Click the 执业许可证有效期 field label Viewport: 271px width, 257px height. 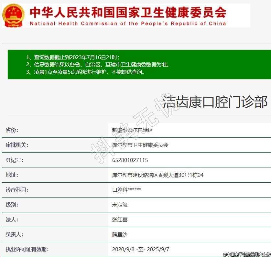(27, 249)
